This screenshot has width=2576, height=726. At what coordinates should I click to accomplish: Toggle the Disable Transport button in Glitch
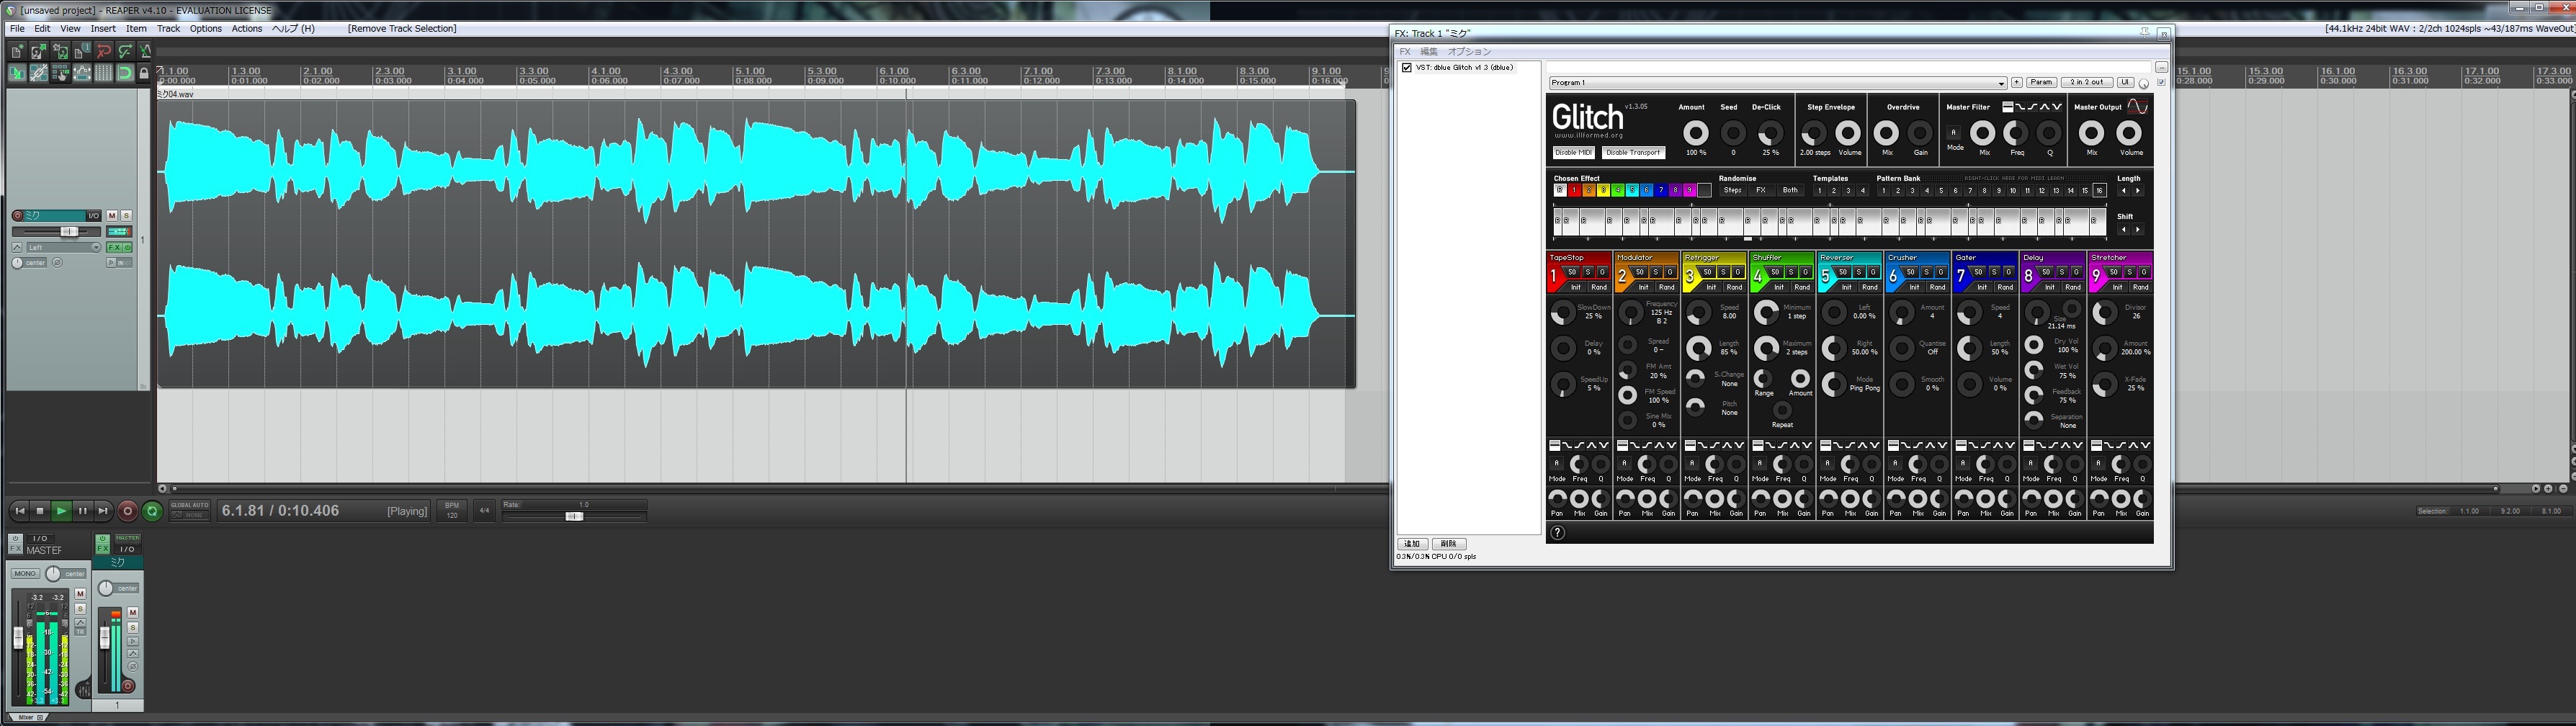[x=1632, y=153]
